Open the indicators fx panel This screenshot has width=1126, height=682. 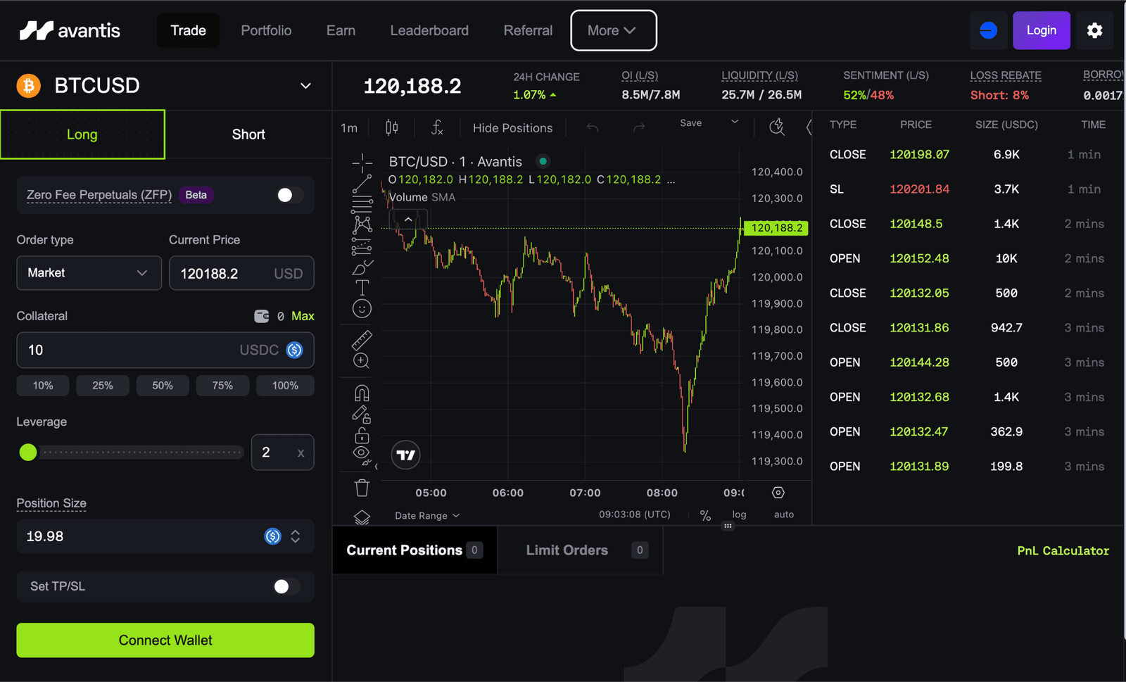(437, 127)
